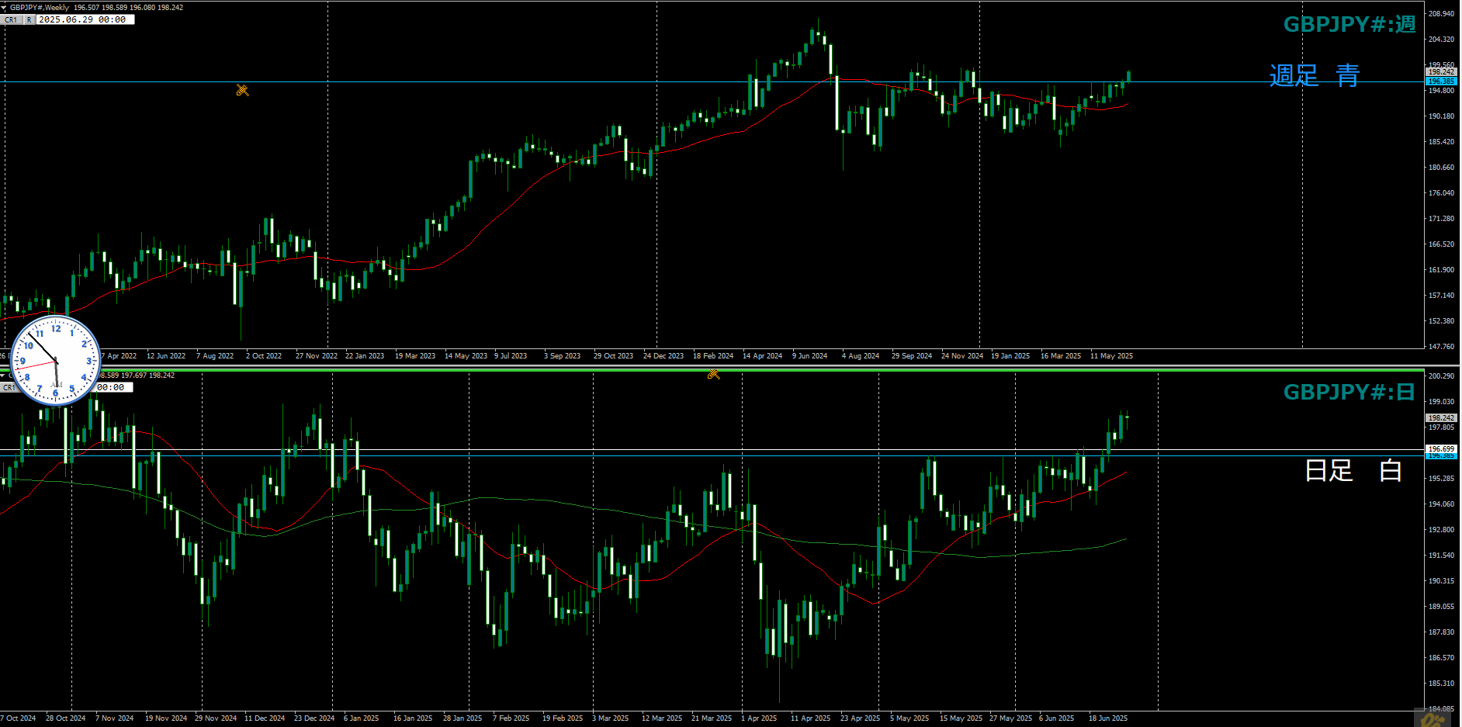
Task: Click the 208.940 price on the weekly scale
Action: coord(1441,14)
